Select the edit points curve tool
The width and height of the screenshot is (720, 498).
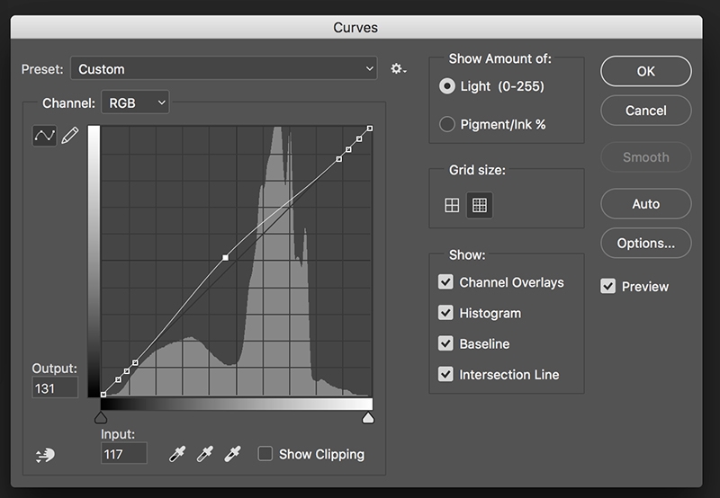tap(44, 135)
